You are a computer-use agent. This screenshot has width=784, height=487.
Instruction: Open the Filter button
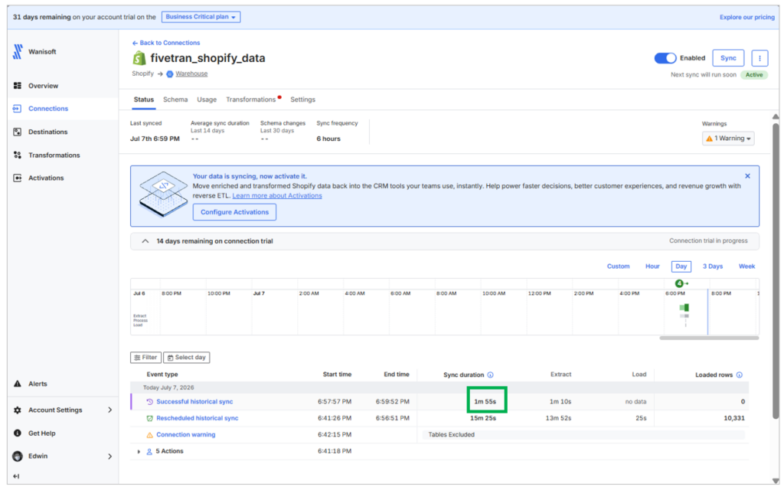tap(145, 358)
